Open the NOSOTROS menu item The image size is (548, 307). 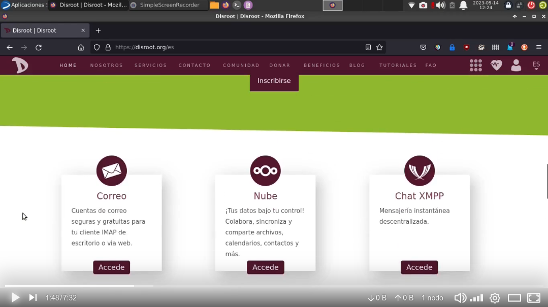tap(107, 65)
